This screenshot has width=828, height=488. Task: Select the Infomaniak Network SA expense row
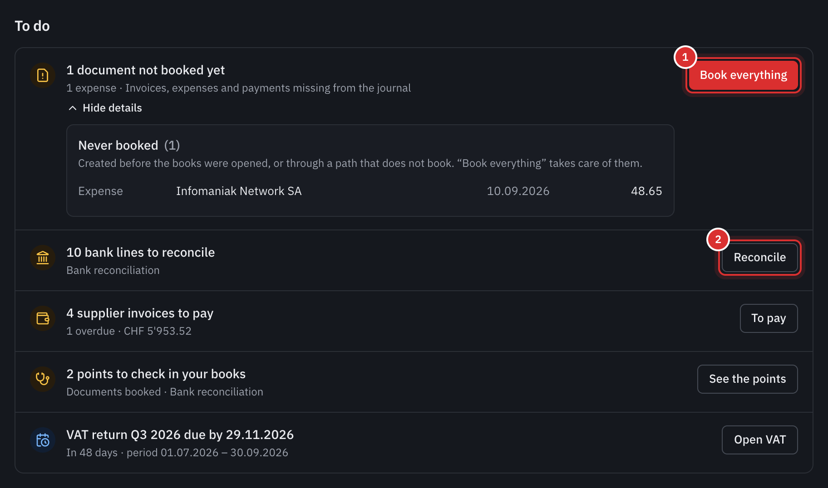(370, 191)
